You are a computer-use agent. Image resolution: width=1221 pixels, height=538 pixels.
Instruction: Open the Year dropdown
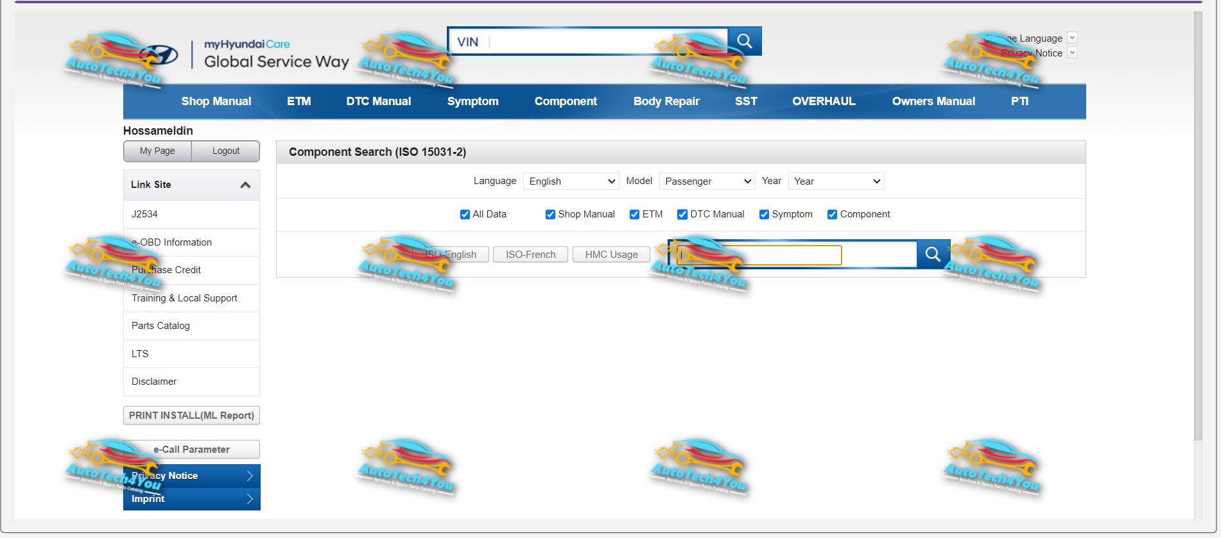pyautogui.click(x=836, y=181)
